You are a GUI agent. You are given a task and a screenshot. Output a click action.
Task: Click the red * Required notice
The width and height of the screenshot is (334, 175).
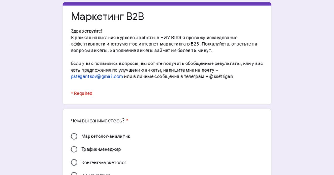[82, 93]
